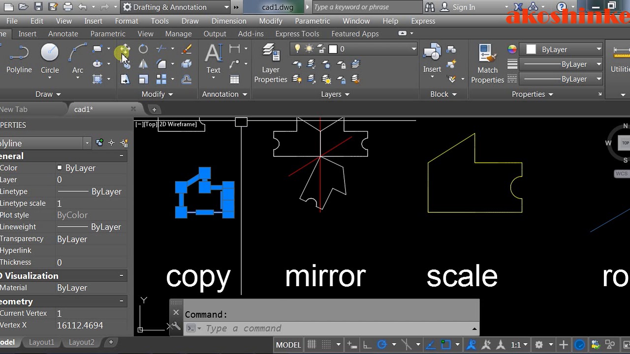Screen dimensions: 630x354
Task: Click the Sign In button
Action: coord(458,7)
